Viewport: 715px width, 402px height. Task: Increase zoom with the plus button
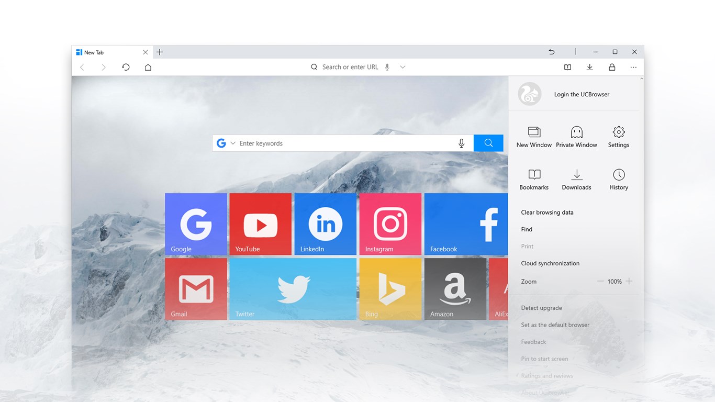(x=629, y=281)
